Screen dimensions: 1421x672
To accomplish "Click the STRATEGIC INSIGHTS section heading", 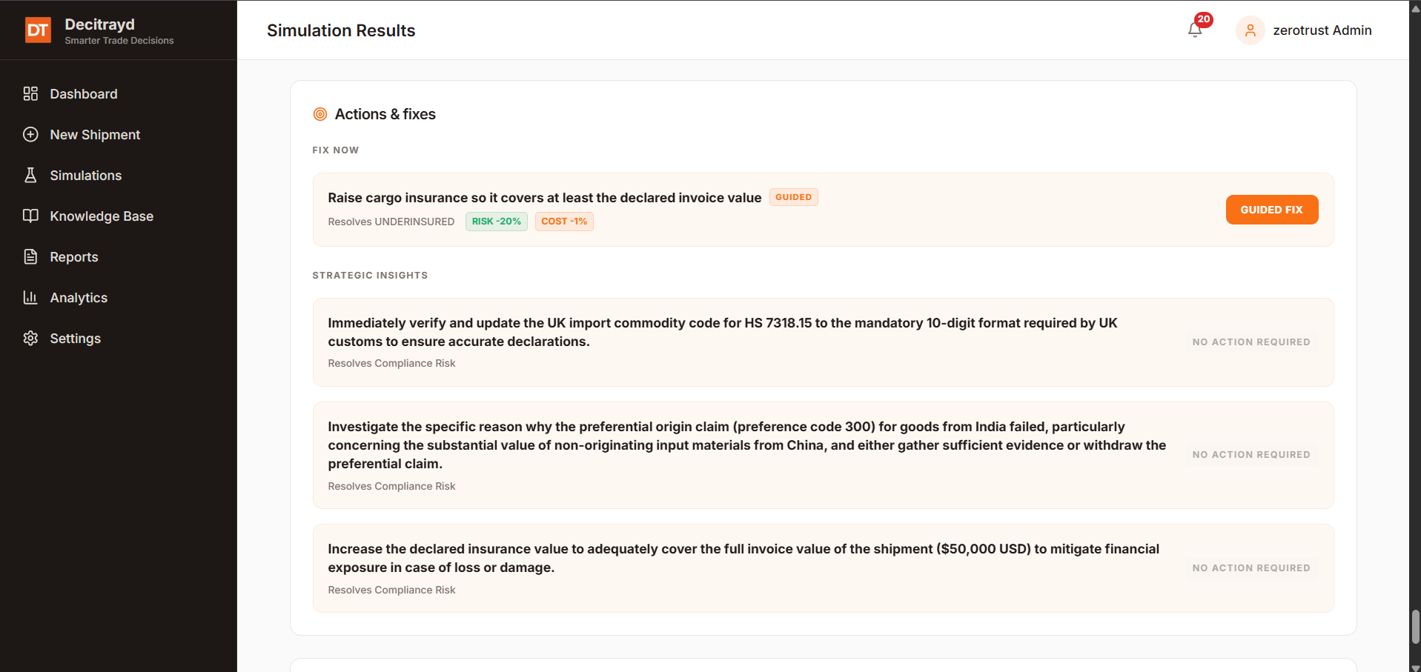I will point(370,276).
